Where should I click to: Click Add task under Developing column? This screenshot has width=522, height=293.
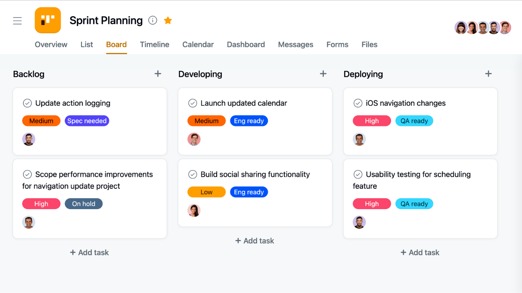click(254, 241)
